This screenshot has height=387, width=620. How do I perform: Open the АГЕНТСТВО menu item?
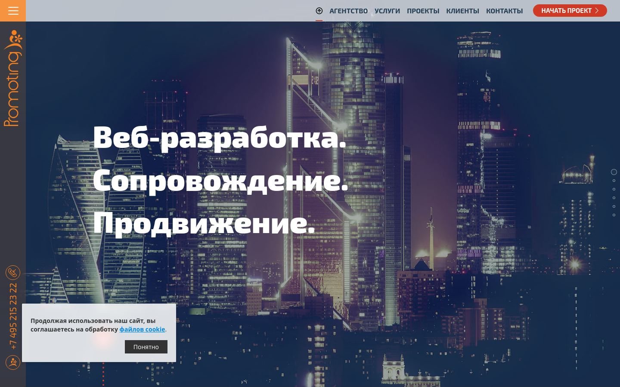[348, 11]
